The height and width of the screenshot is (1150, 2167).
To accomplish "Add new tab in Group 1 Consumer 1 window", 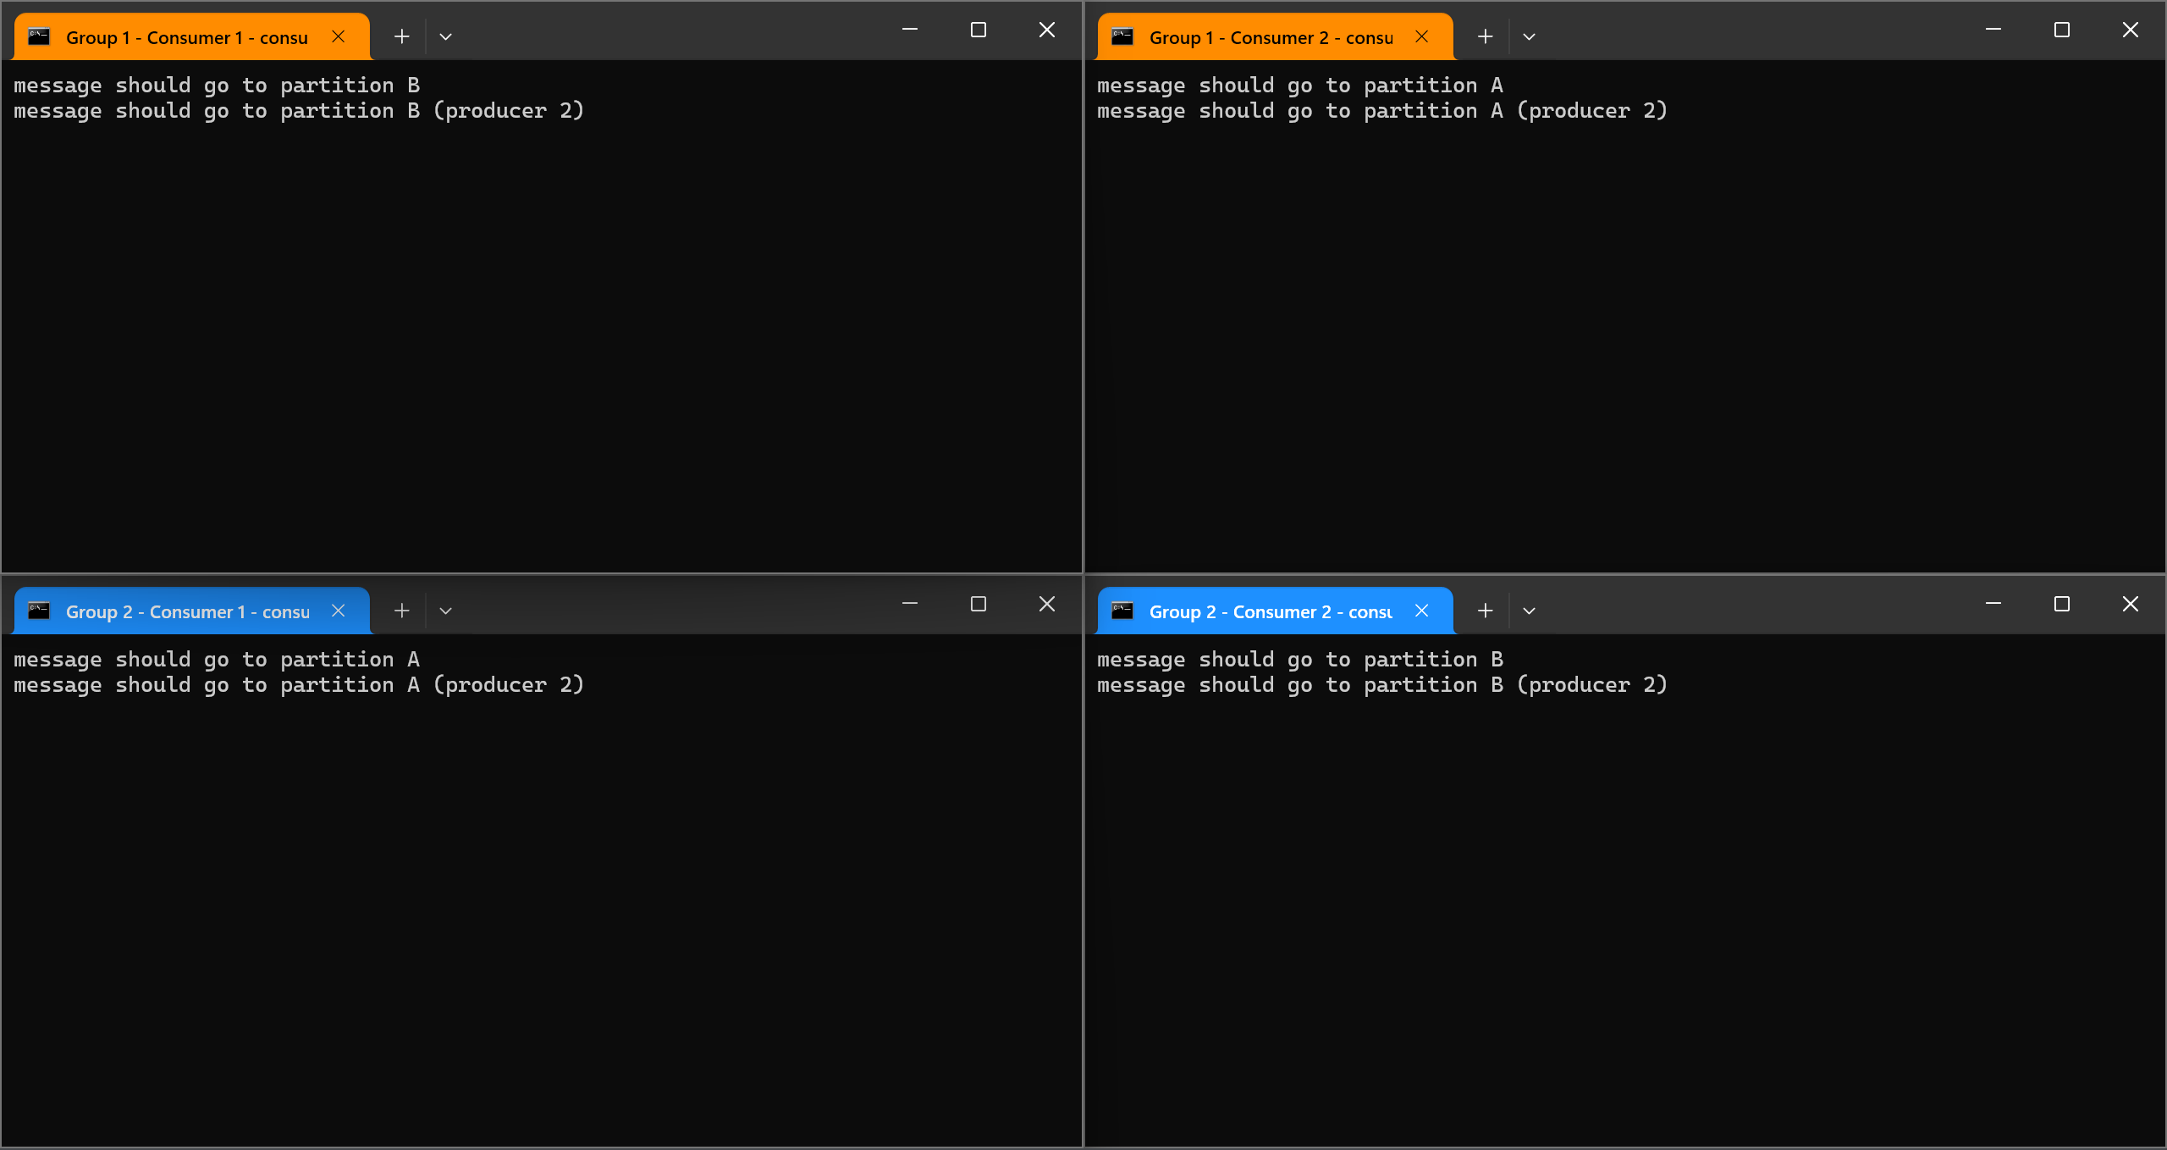I will 402,36.
